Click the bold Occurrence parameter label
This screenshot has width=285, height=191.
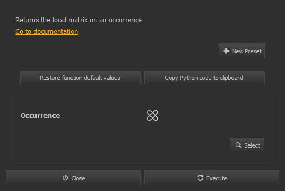pyautogui.click(x=40, y=116)
